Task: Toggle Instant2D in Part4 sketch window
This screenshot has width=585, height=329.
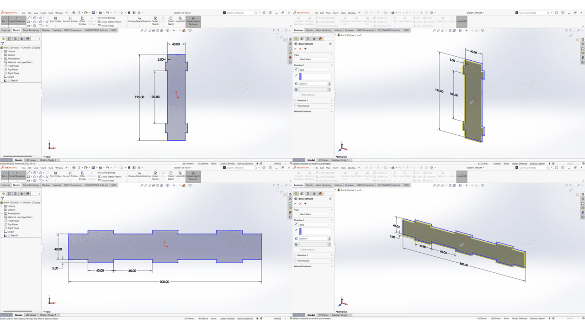Action: tap(180, 175)
